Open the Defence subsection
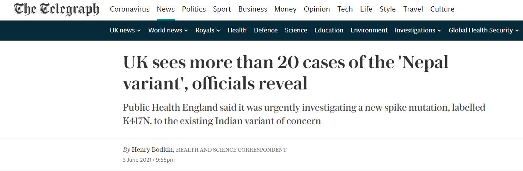This screenshot has width=523, height=171. (266, 31)
